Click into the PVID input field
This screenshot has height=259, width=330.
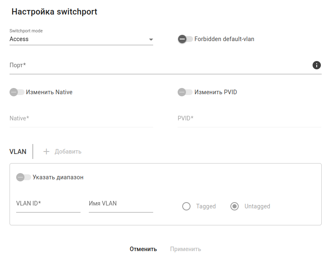pos(249,119)
